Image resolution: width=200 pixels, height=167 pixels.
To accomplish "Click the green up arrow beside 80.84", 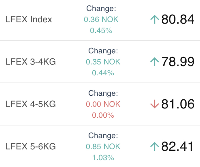I will coord(155,19).
